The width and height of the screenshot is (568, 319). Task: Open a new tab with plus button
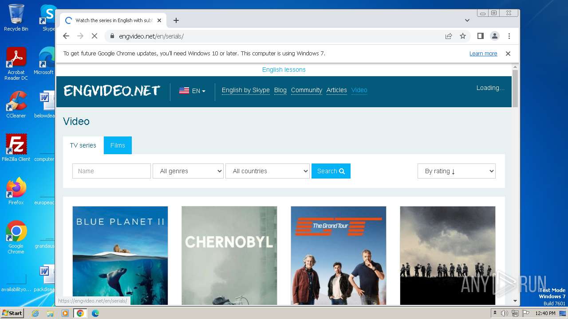(x=176, y=20)
